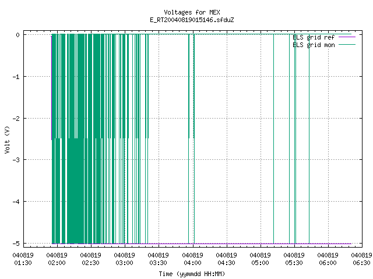Click the y-axis tick label '-2'
Image resolution: width=373 pixels, height=279 pixels.
coord(16,119)
